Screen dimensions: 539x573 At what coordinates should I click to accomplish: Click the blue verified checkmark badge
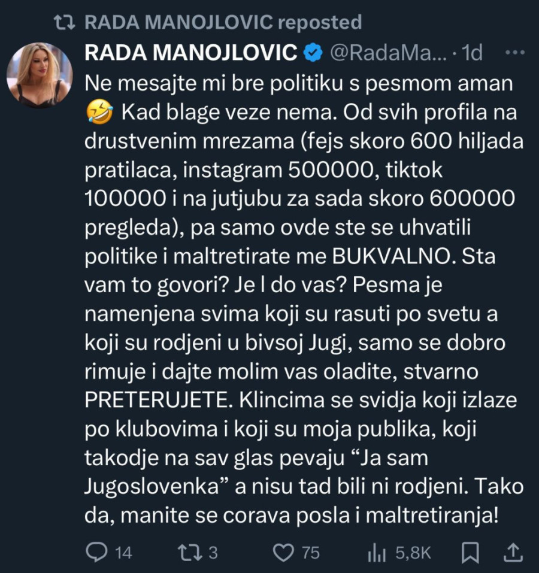(311, 53)
